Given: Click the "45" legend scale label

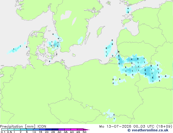Looking at the screenshot, I should (78, 132).
